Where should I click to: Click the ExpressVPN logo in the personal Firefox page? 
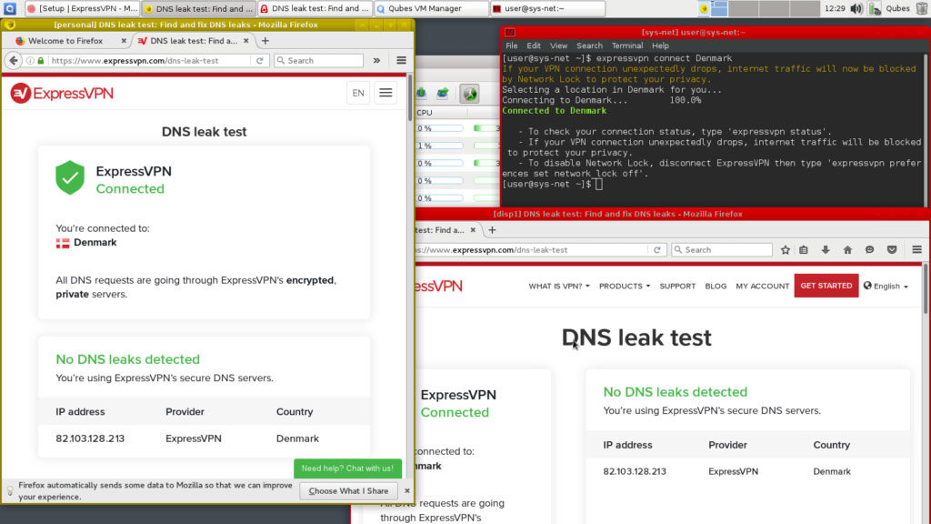click(62, 94)
